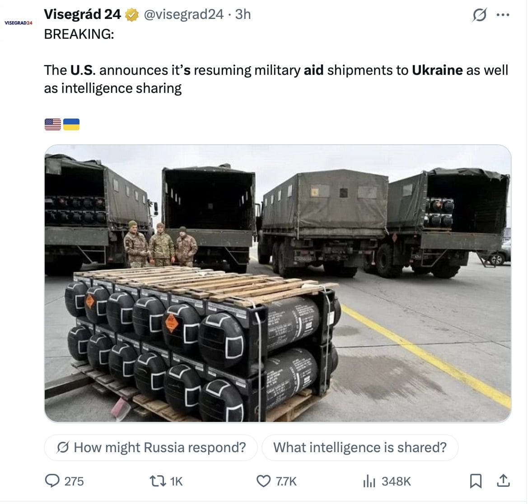The width and height of the screenshot is (532, 504).
Task: Click the share upload arrow icon
Action: [503, 481]
